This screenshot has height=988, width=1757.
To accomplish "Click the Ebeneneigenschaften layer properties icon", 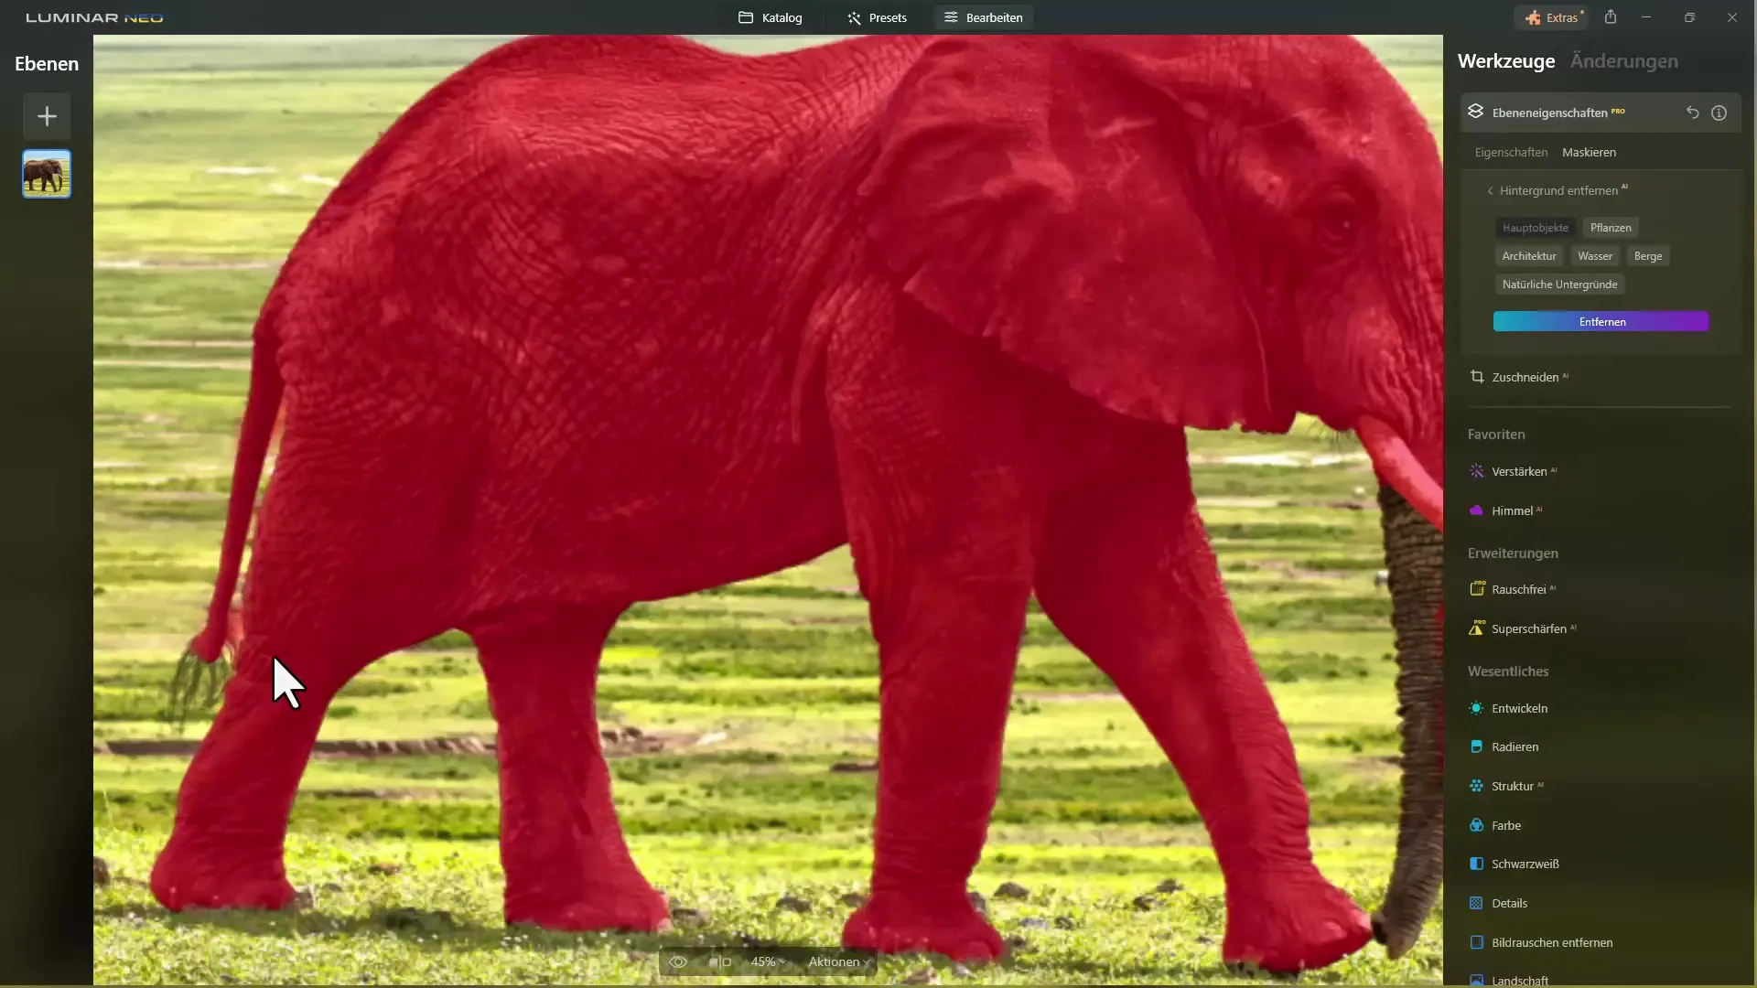I will click(x=1476, y=113).
